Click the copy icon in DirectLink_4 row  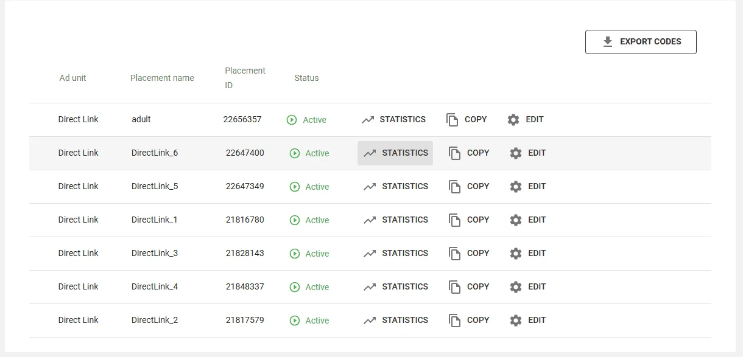coord(454,287)
